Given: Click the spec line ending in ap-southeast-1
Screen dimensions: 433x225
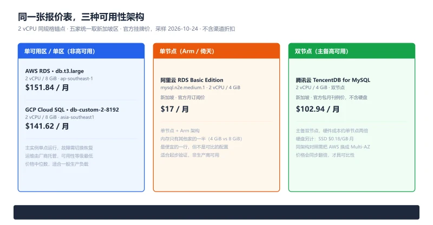Looking at the screenshot, I should (x=59, y=78).
